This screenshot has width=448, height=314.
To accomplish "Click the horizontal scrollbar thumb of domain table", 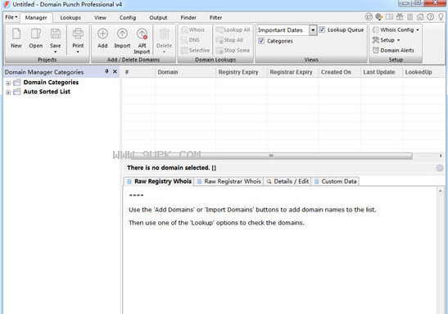I will [271, 156].
